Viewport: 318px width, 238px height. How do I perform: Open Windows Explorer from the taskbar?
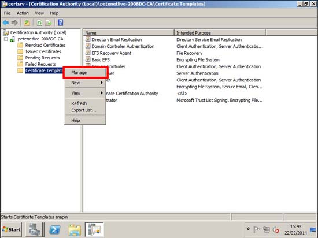click(75, 230)
